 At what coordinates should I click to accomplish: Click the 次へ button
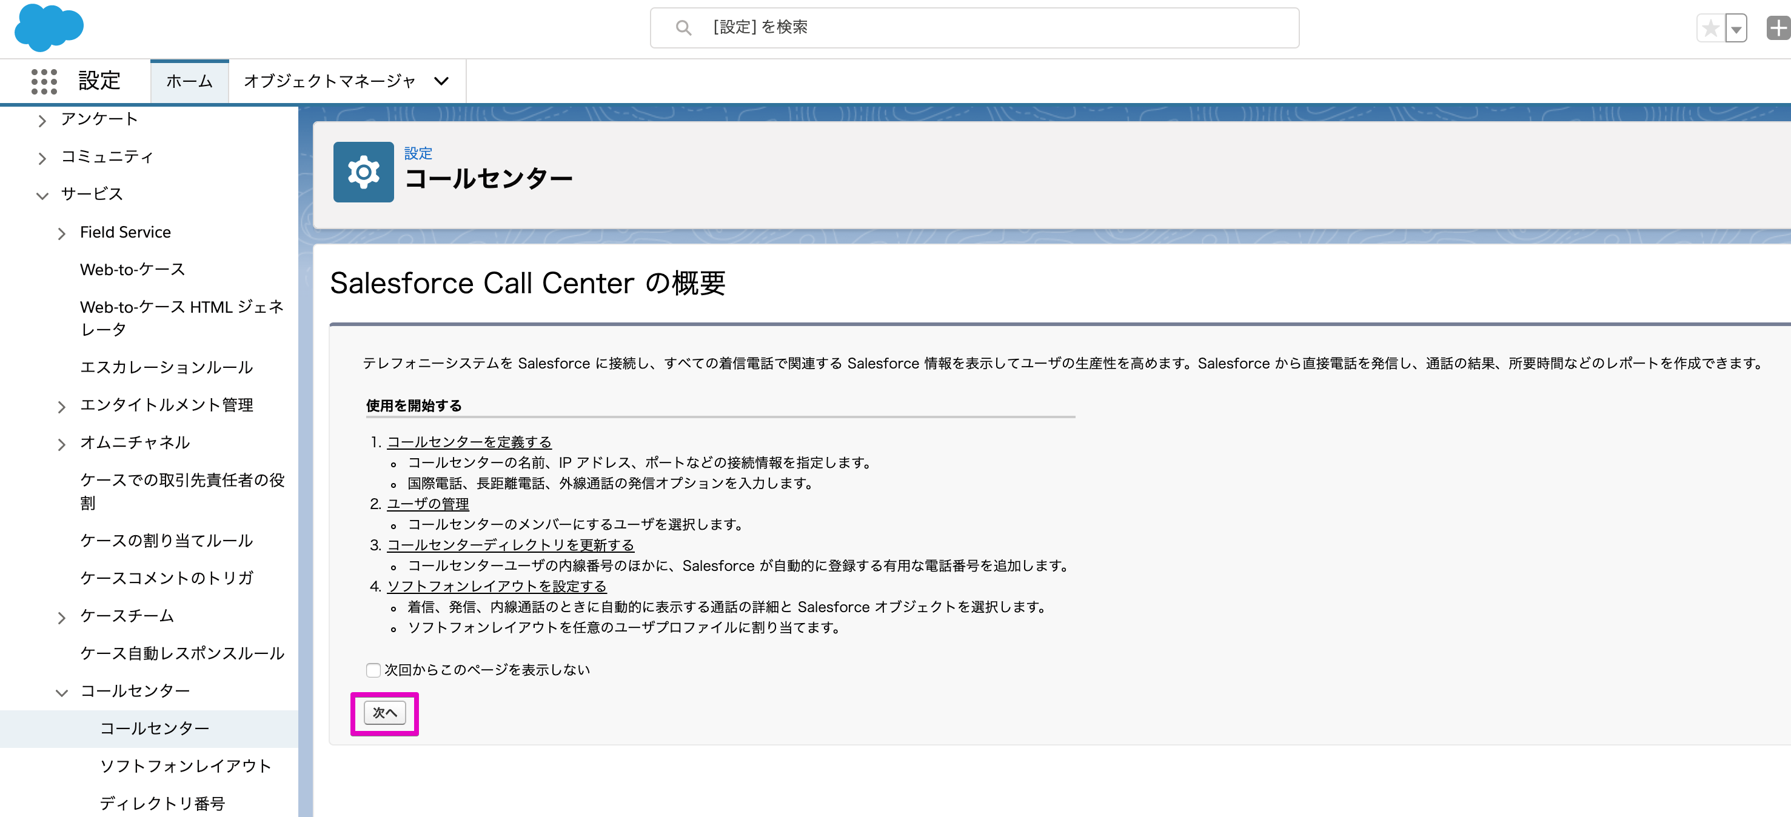tap(384, 713)
